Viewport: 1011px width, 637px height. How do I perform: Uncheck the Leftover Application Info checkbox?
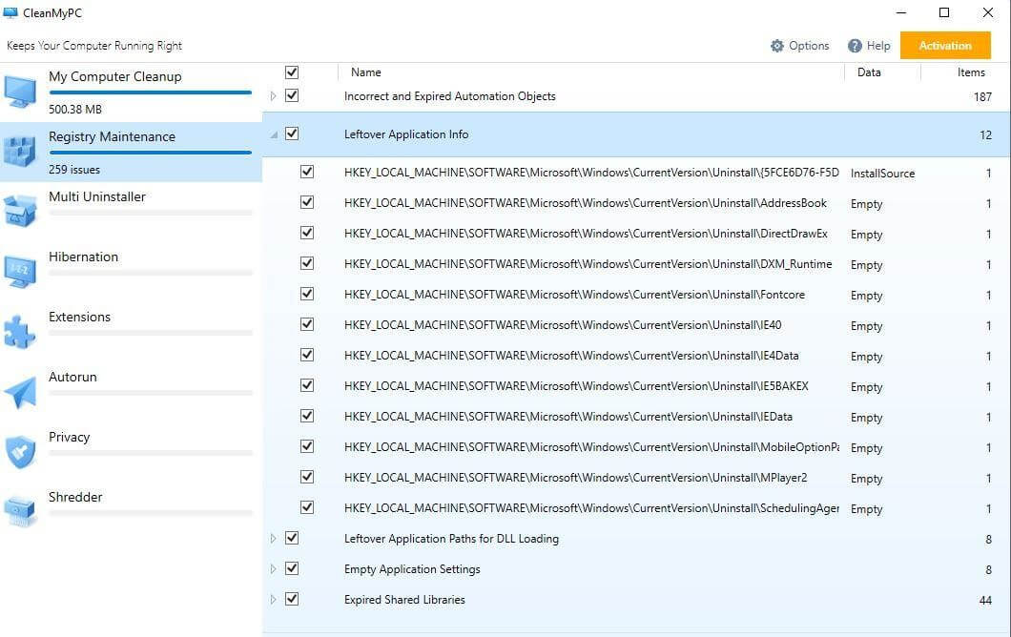click(292, 134)
